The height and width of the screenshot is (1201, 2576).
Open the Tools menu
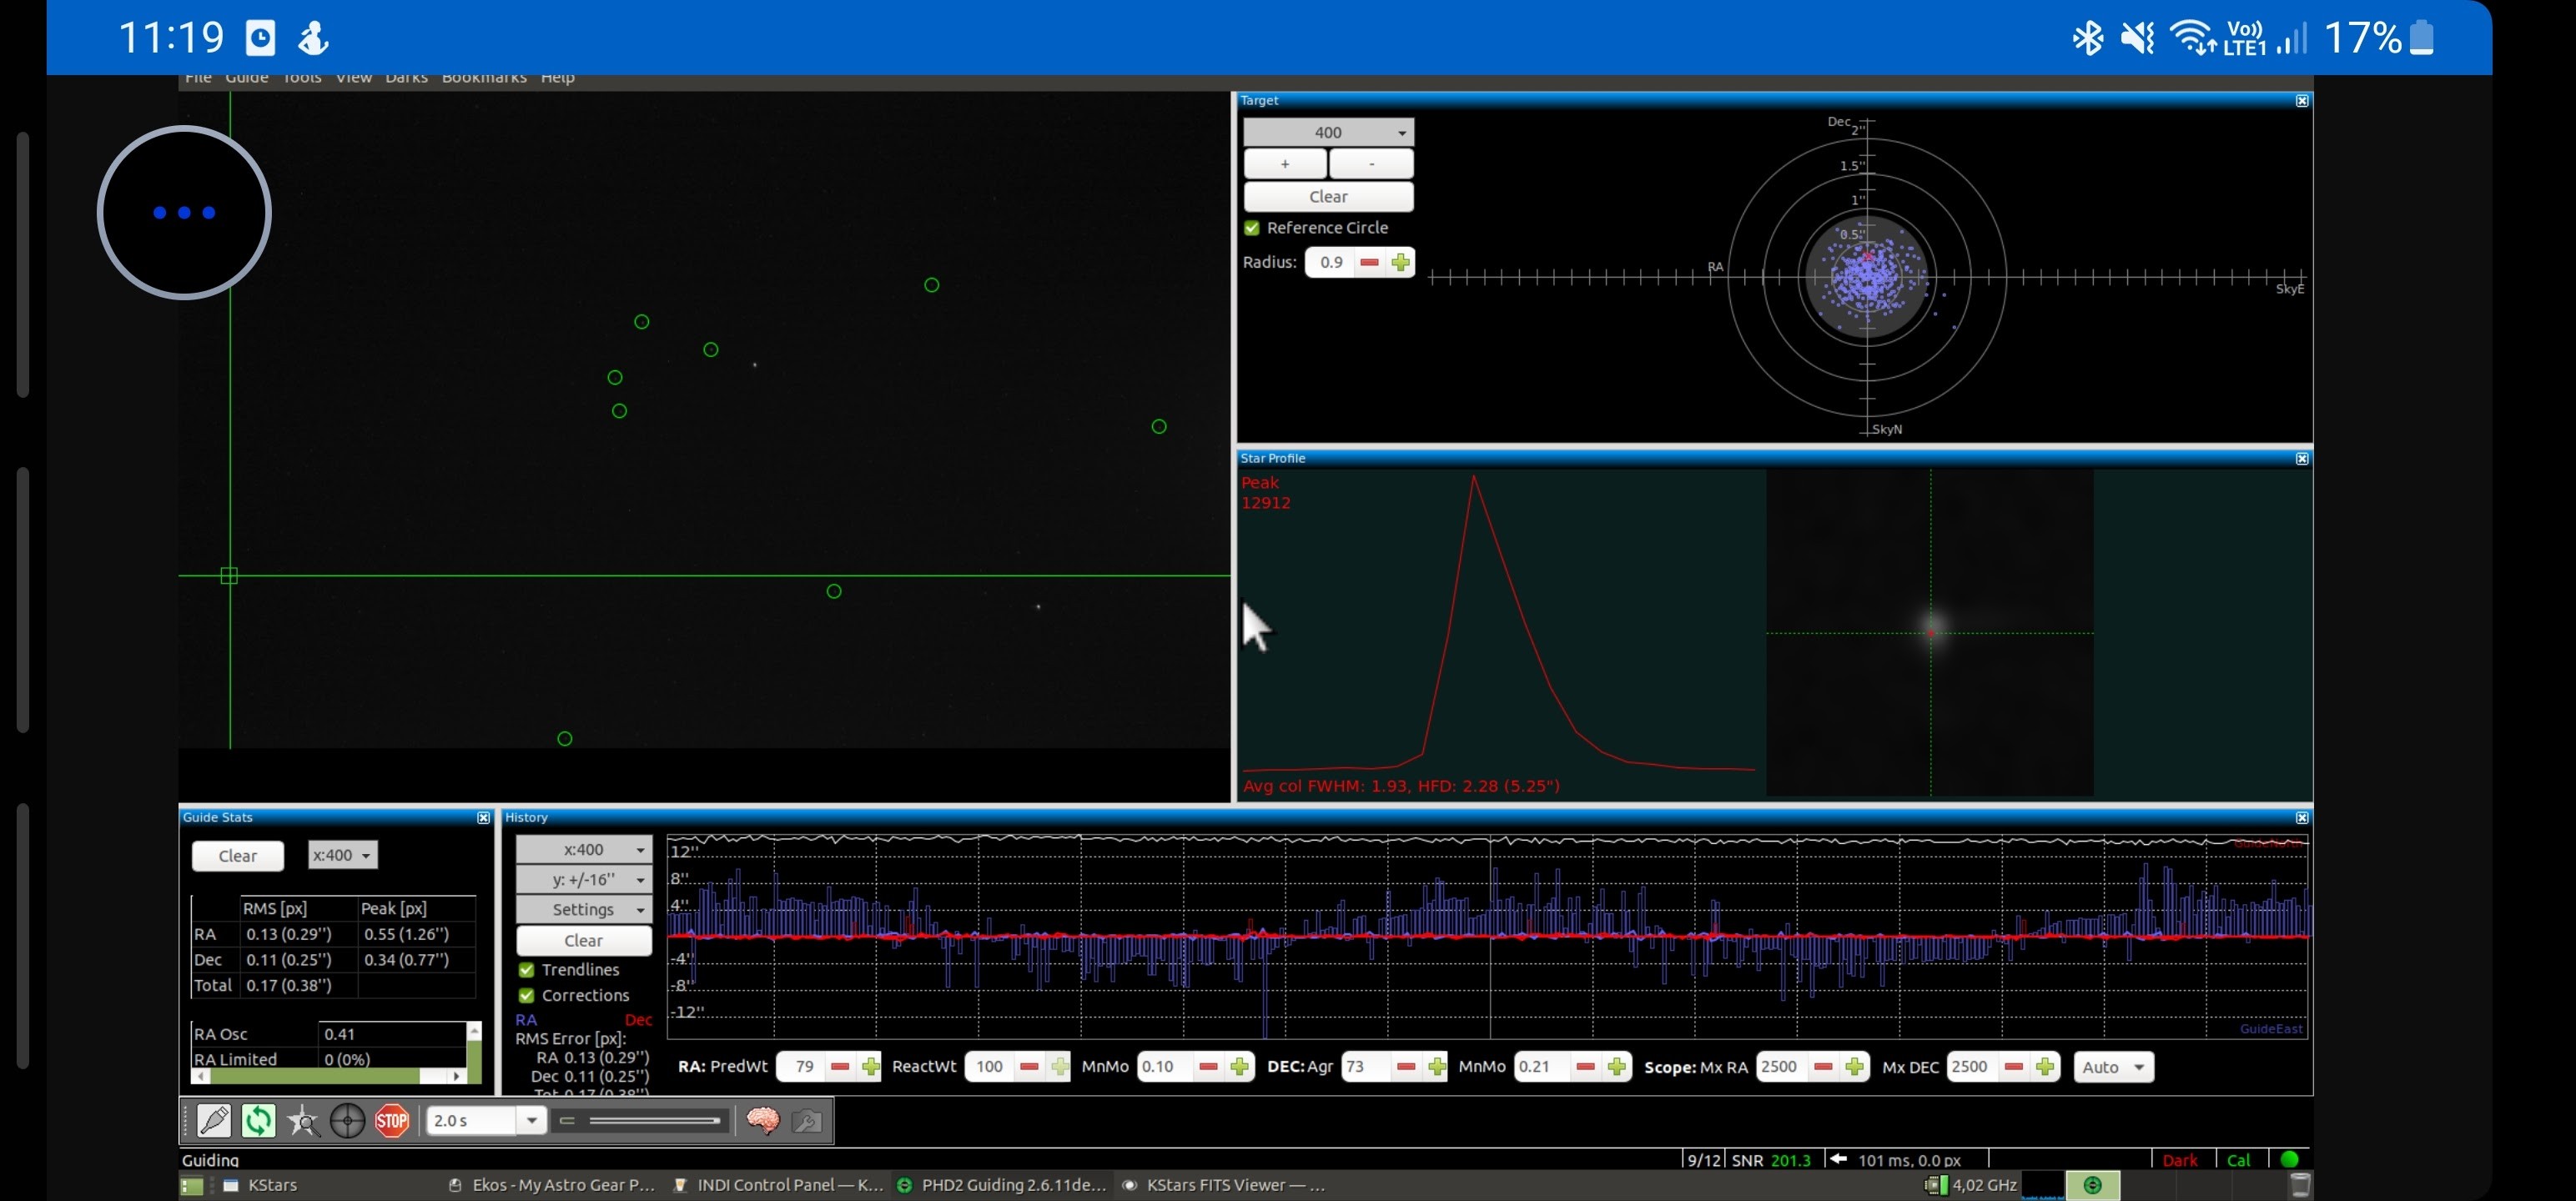click(302, 79)
